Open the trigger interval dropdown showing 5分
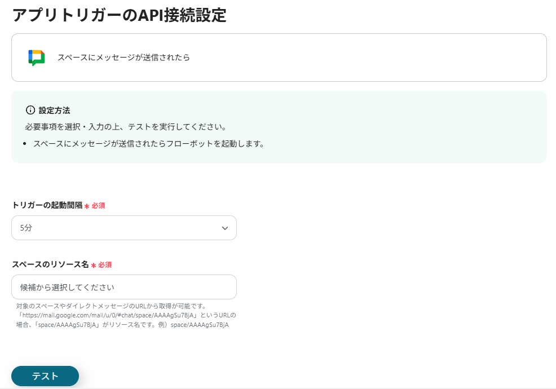The width and height of the screenshot is (556, 389). coord(124,228)
